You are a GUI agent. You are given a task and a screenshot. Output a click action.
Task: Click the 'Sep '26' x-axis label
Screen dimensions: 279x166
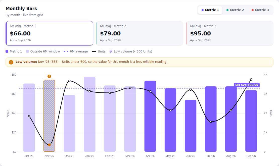pos(251,156)
